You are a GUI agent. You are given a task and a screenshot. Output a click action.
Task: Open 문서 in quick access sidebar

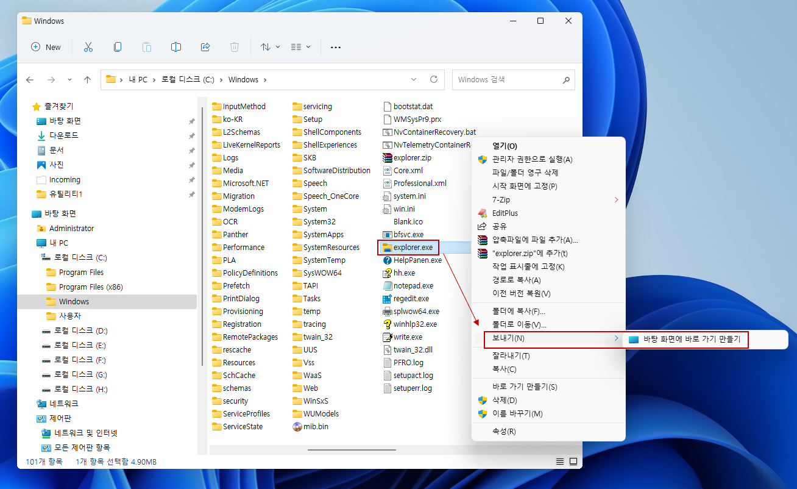tap(57, 150)
